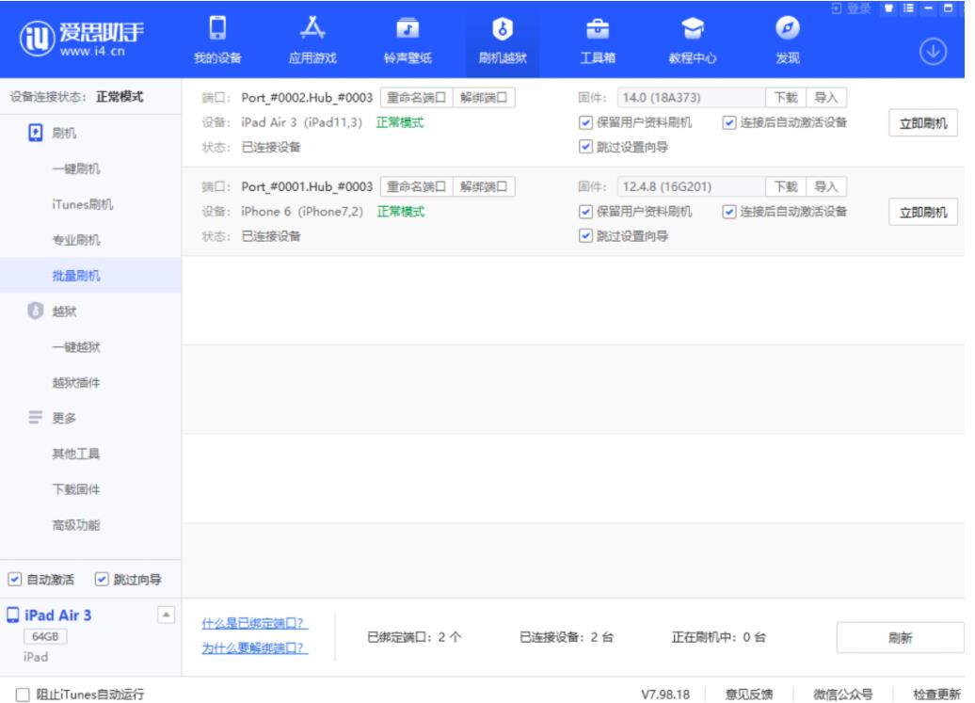This screenshot has height=703, width=975.
Task: Click the i4 logo icon
Action: [36, 40]
